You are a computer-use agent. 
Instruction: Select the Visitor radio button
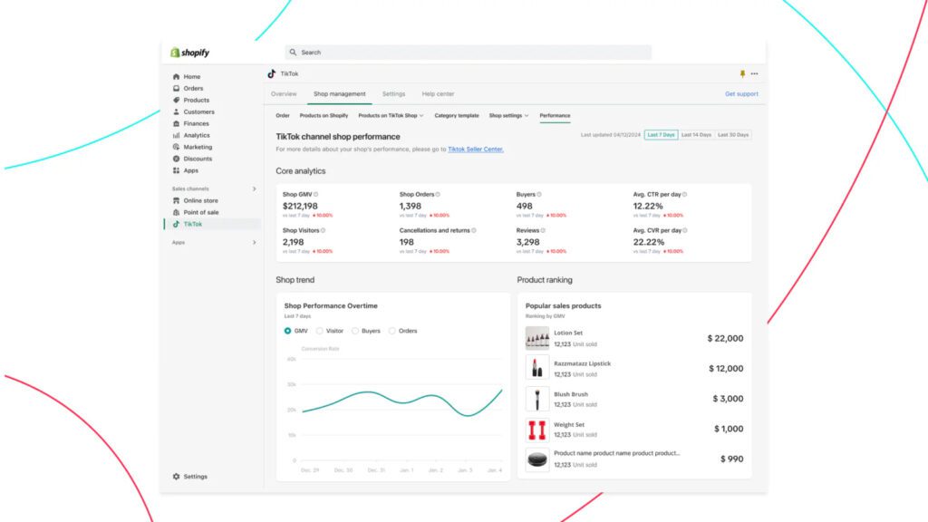[320, 331]
